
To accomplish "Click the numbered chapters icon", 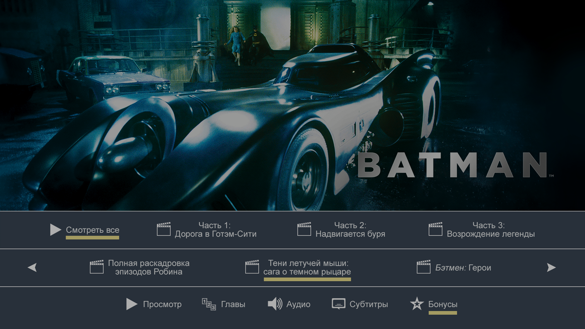I will tap(209, 304).
